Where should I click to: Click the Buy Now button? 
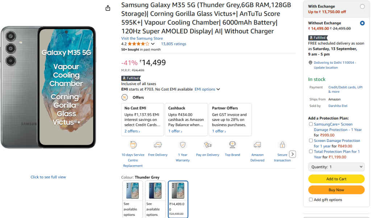click(x=336, y=190)
